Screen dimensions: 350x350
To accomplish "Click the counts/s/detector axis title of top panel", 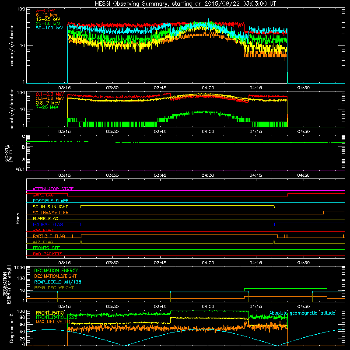I will tap(12, 45).
